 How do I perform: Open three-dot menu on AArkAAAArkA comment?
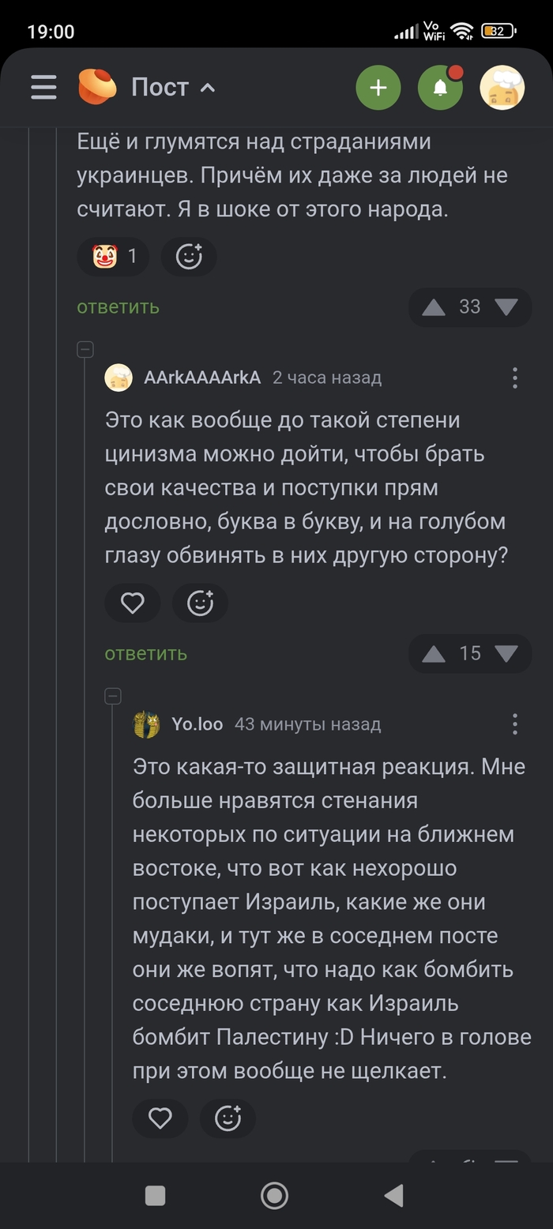[514, 378]
